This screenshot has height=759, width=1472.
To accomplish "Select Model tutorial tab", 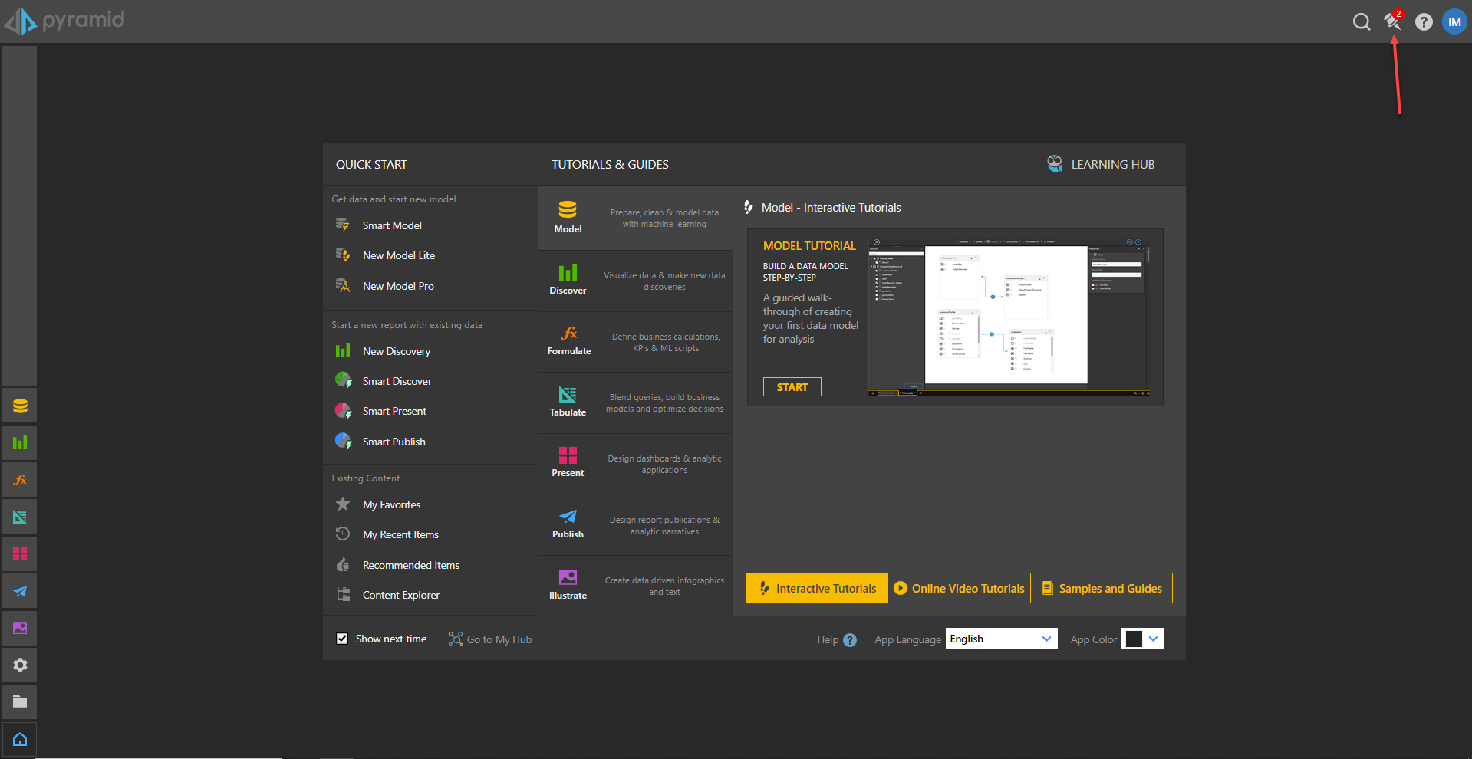I will (x=636, y=219).
